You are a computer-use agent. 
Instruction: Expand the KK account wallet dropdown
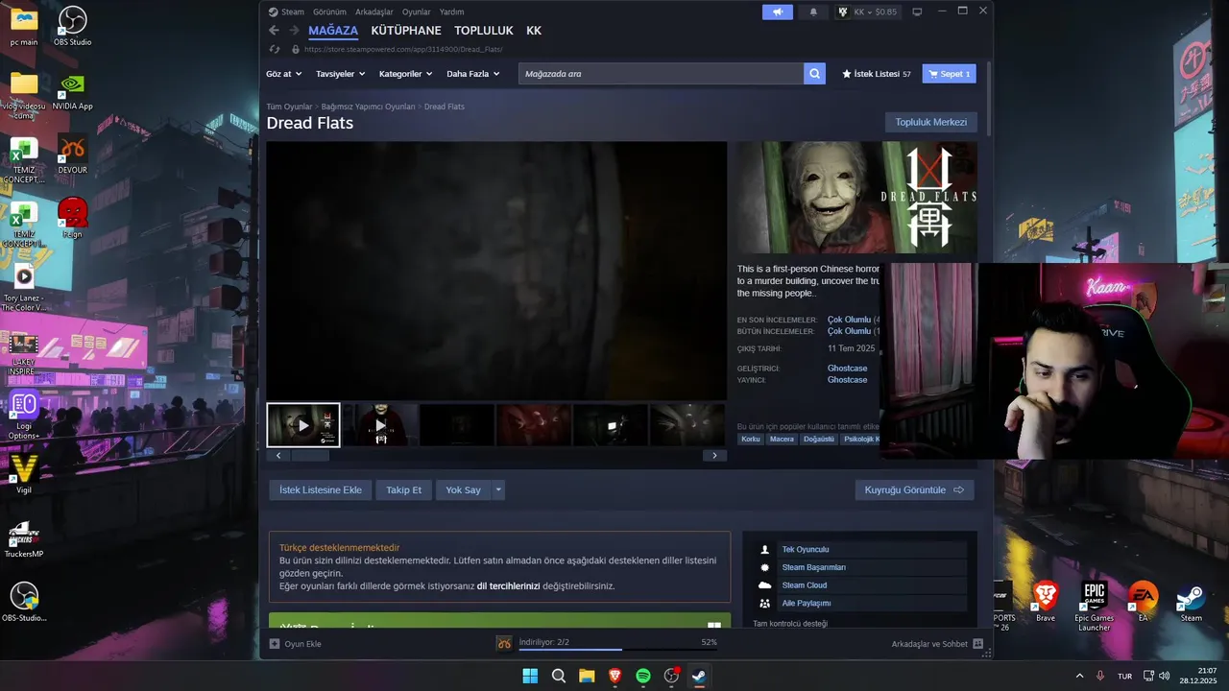867,12
